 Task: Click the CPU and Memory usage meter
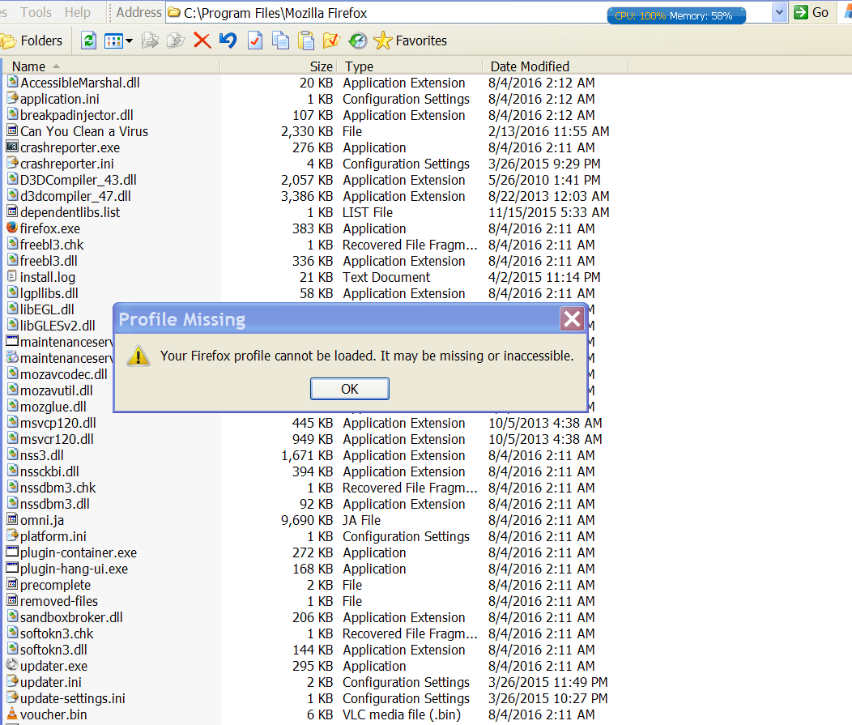[x=675, y=15]
